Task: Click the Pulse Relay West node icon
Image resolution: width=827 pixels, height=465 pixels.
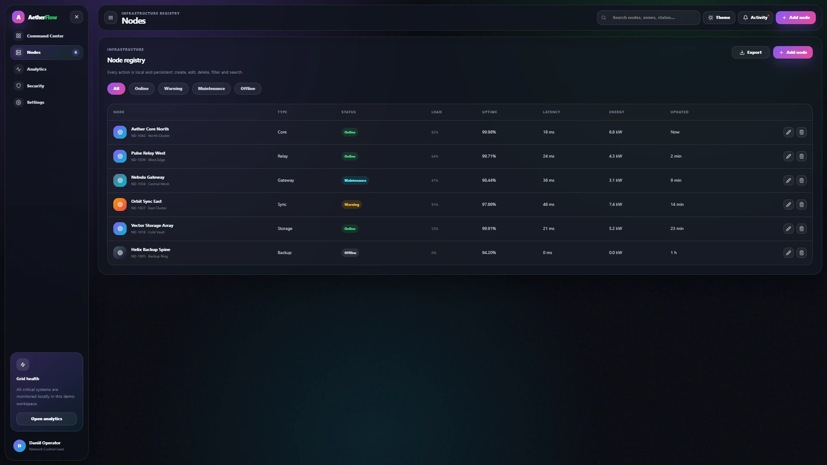Action: (x=120, y=156)
